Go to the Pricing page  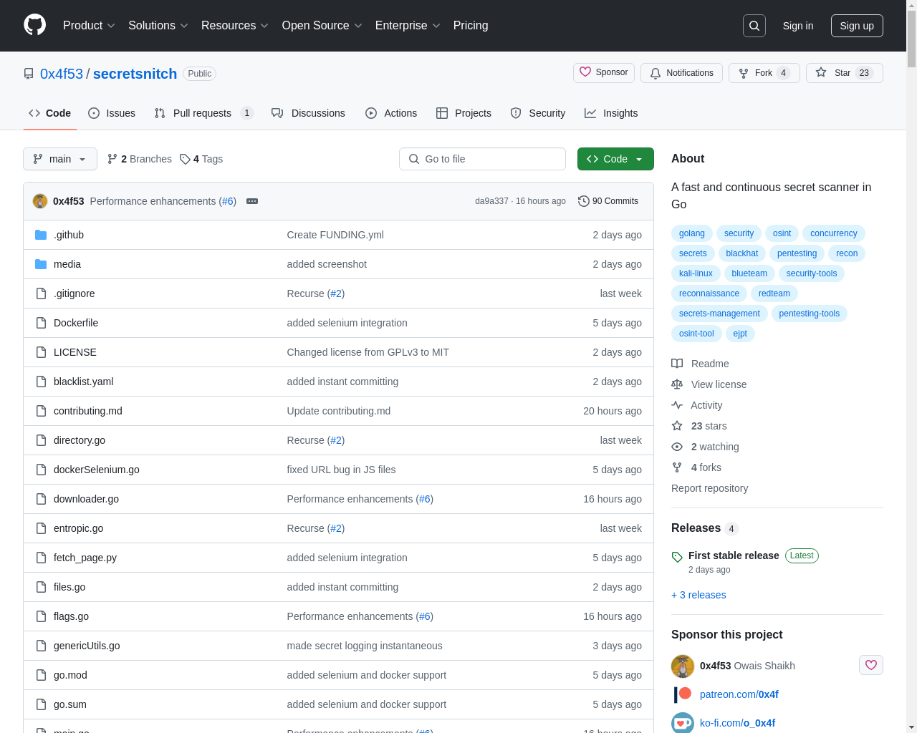pyautogui.click(x=471, y=26)
